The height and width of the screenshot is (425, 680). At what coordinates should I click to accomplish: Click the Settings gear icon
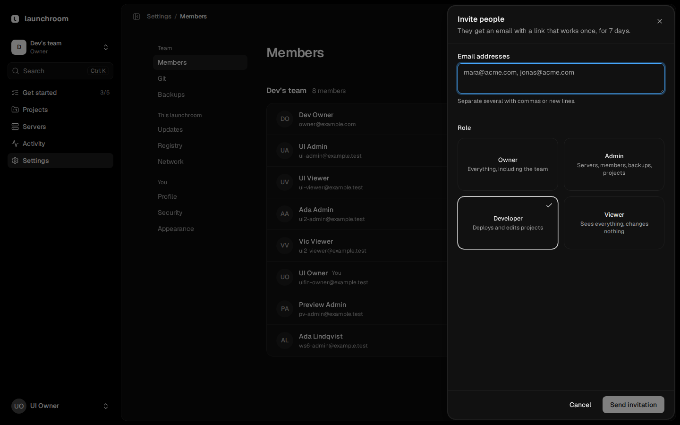click(15, 161)
